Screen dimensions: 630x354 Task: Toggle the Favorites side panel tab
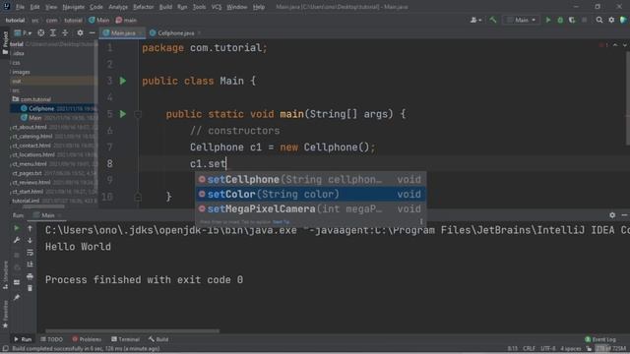coord(5,314)
